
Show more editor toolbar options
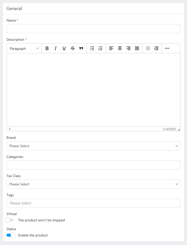coord(167,48)
